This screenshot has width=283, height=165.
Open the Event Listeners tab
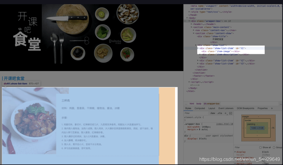coord(226,108)
